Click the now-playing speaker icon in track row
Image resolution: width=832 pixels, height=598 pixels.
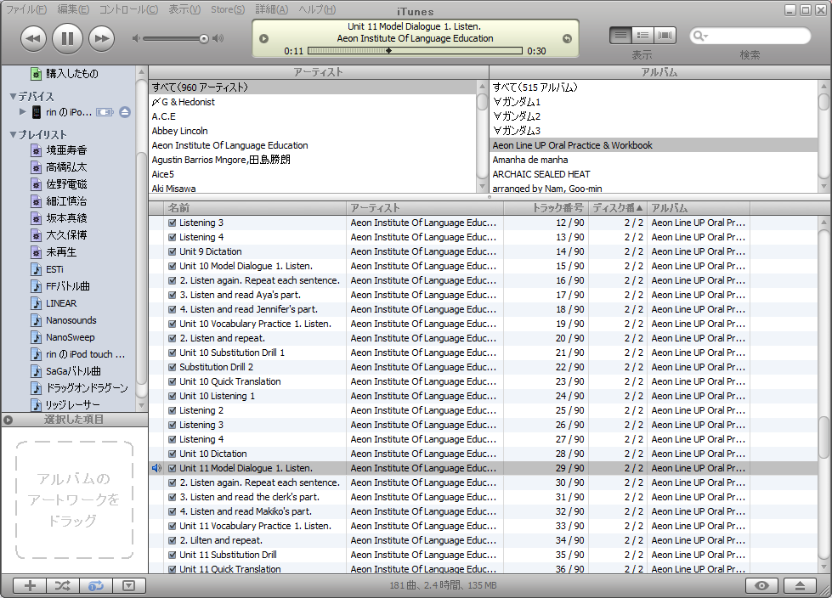pyautogui.click(x=156, y=468)
